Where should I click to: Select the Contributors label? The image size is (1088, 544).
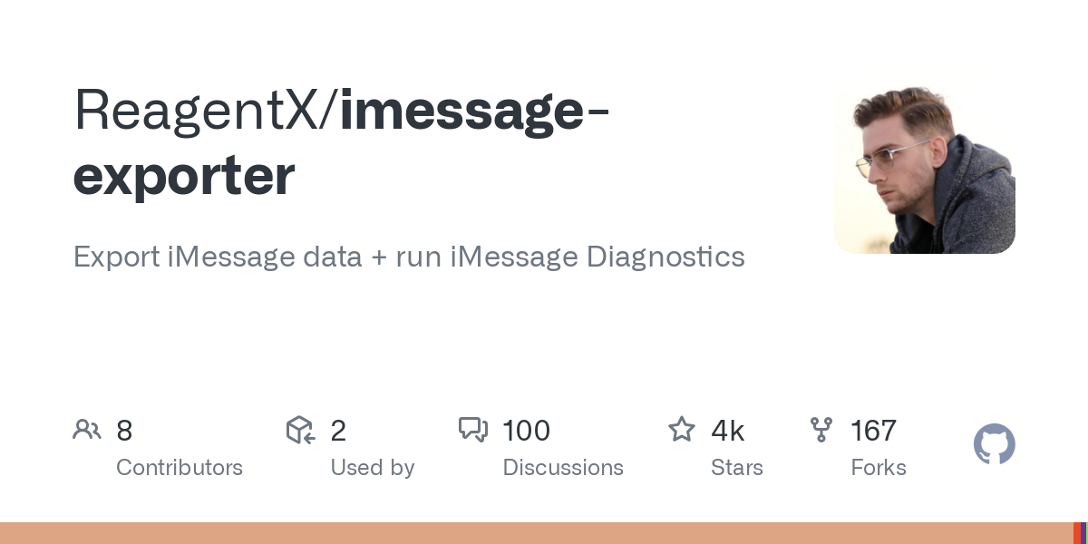pyautogui.click(x=180, y=468)
